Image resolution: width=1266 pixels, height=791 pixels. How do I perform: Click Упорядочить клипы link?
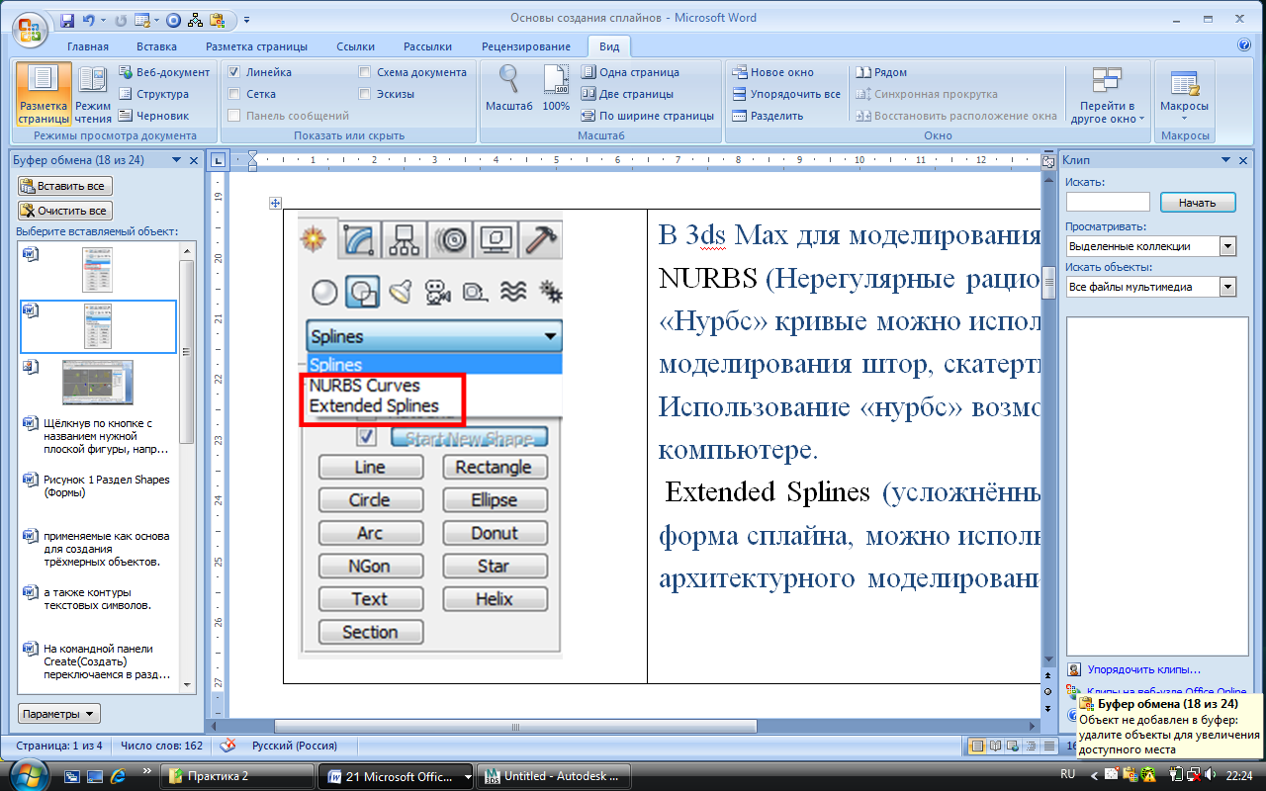pyautogui.click(x=1142, y=669)
